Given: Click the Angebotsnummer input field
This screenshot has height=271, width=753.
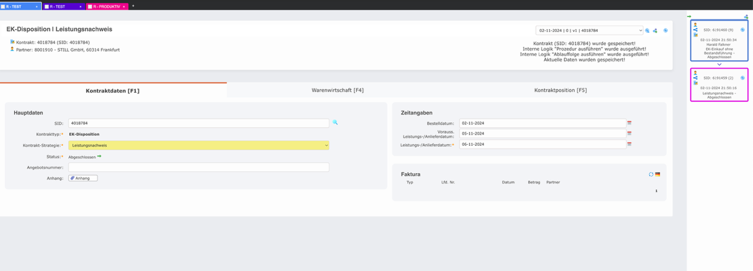Looking at the screenshot, I should [x=199, y=167].
